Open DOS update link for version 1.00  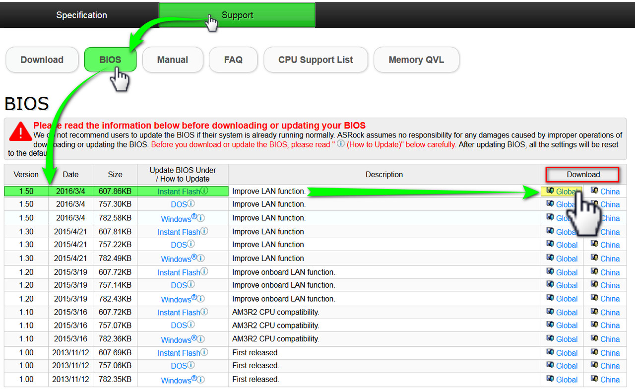[179, 366]
